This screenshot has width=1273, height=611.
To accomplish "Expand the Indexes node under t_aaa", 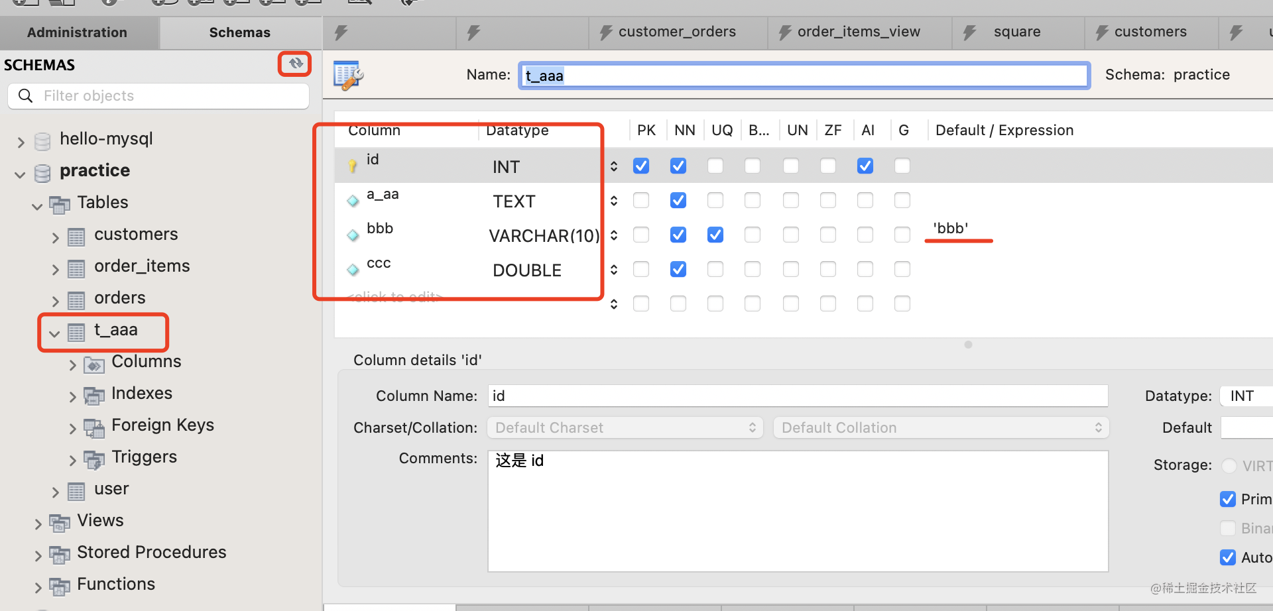I will (x=73, y=396).
